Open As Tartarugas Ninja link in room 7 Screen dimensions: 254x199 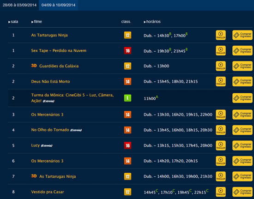58,176
